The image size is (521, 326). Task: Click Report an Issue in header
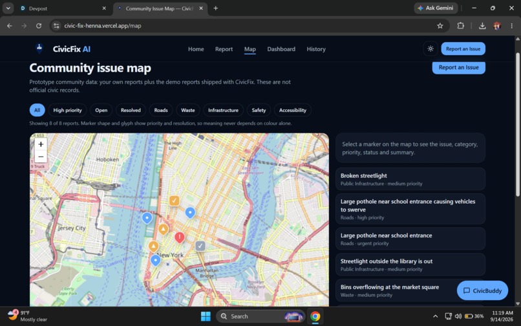tap(463, 49)
